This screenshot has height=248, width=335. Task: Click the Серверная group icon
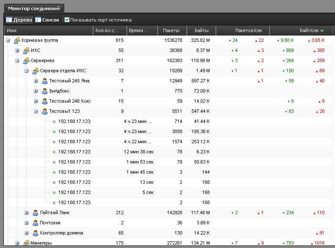(x=26, y=61)
